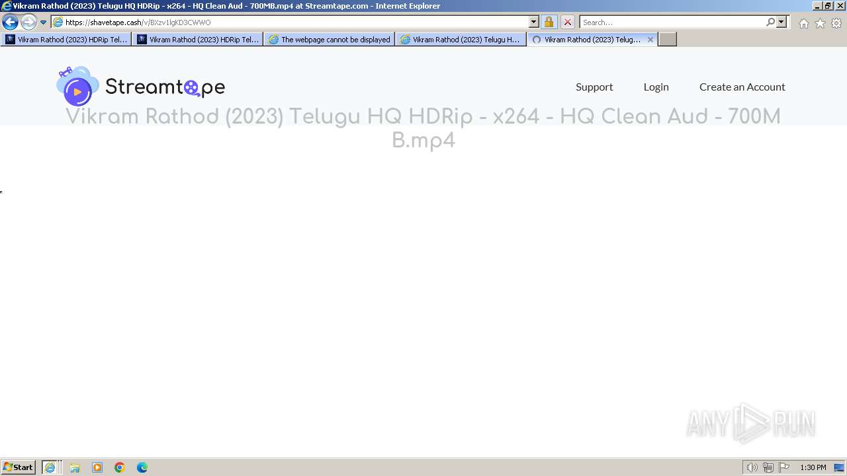Image resolution: width=847 pixels, height=476 pixels.
Task: Open the search provider dropdown
Action: [781, 22]
